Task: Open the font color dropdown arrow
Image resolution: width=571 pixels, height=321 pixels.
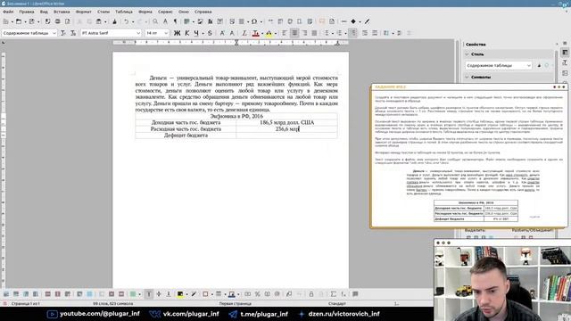Action: click(x=262, y=34)
